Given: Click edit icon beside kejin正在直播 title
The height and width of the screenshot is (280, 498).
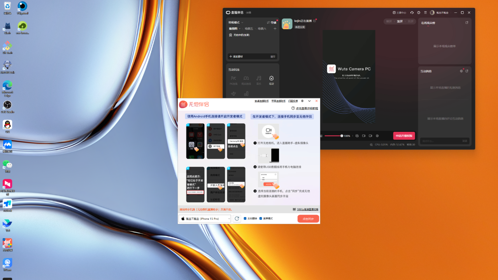Looking at the screenshot, I should (x=315, y=21).
